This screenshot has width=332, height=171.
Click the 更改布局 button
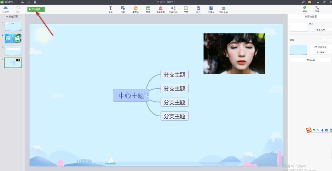[x=320, y=30]
